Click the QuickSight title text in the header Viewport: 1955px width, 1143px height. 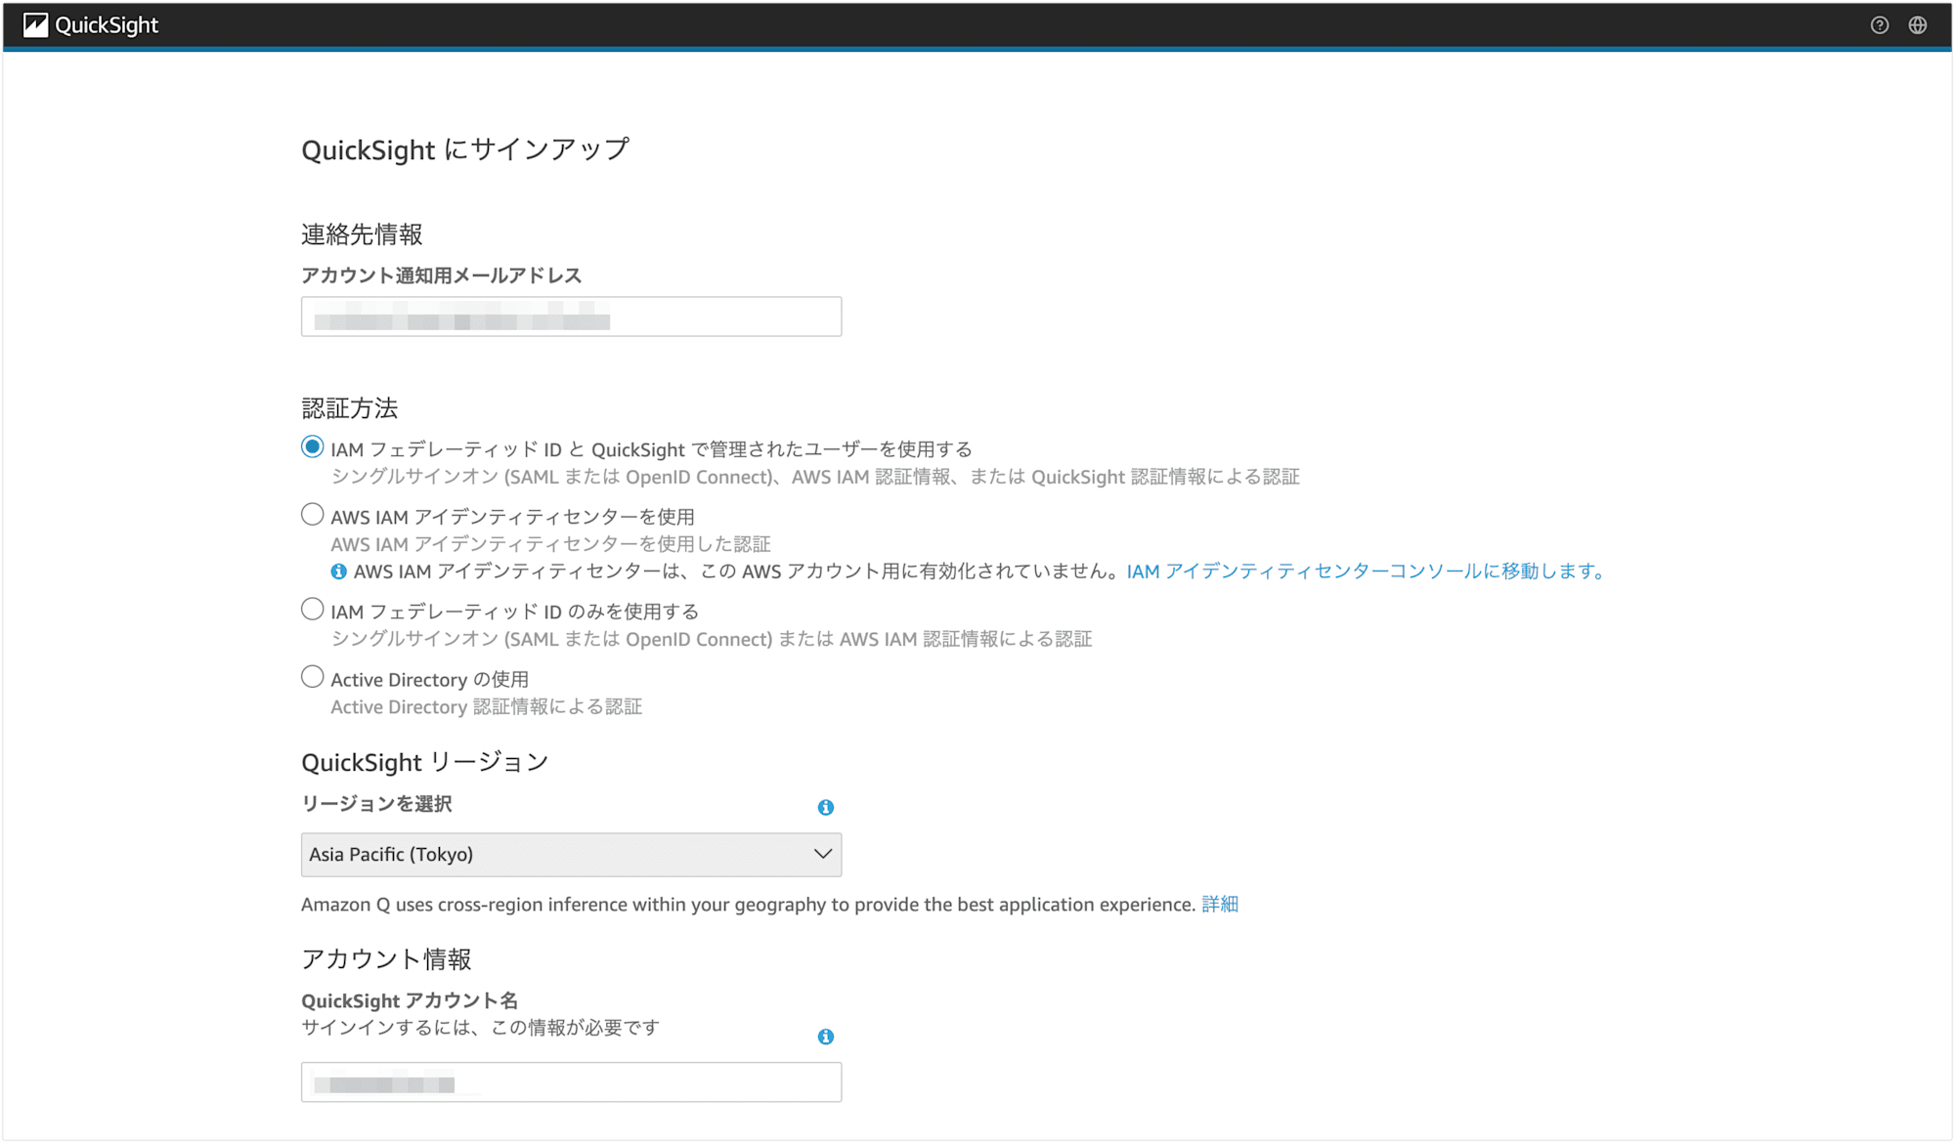pos(107,25)
